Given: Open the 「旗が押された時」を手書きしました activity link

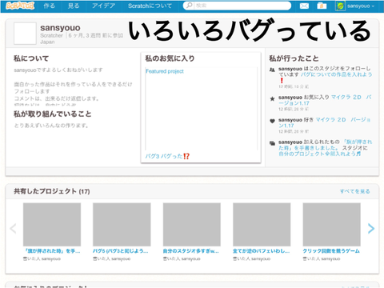Looking at the screenshot, I should point(326,145).
